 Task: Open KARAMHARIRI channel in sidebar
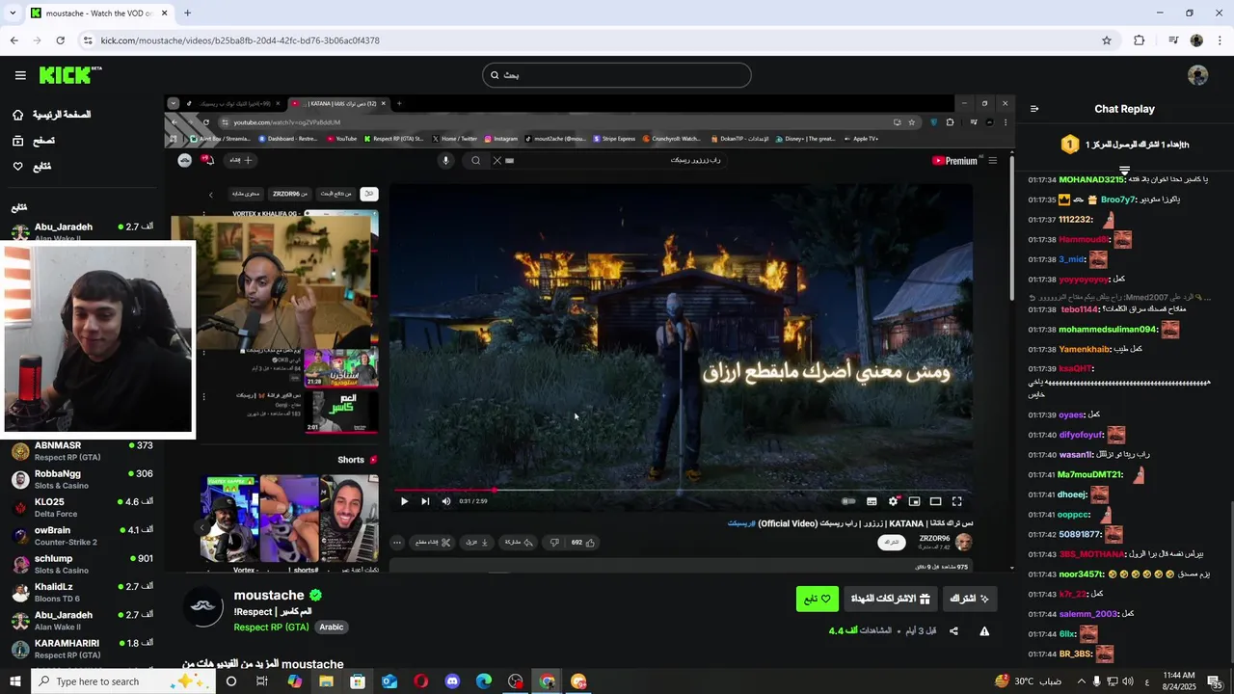82,649
